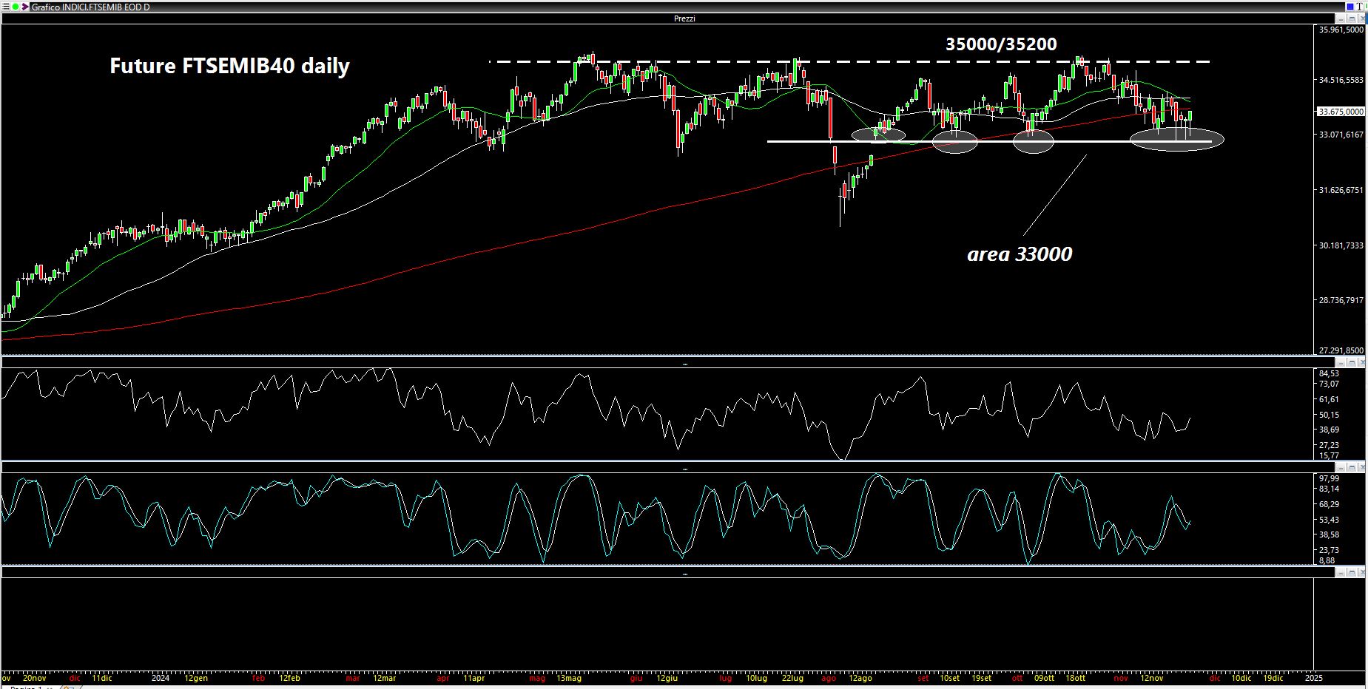Minimize the first oscillator panel
This screenshot has height=689, width=1368.
click(x=1341, y=362)
